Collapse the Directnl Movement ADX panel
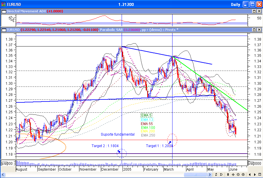Screen dimensions: 263x178 (254, 11)
